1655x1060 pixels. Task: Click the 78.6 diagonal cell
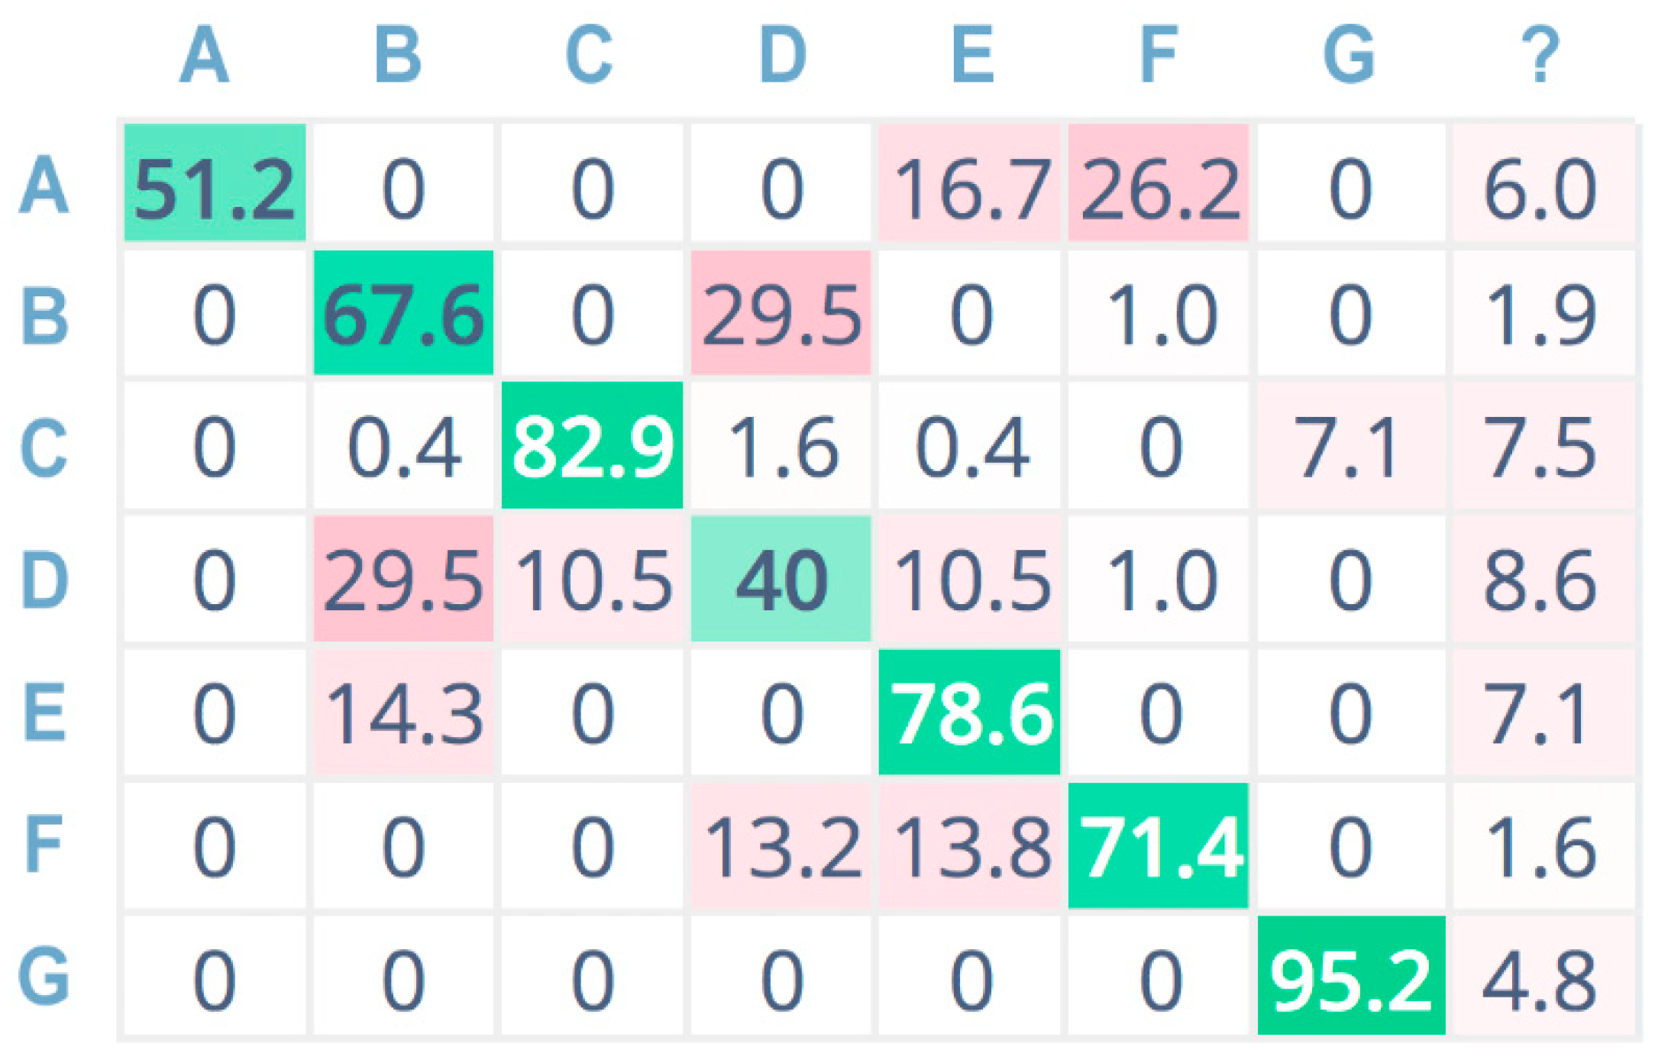pos(969,713)
